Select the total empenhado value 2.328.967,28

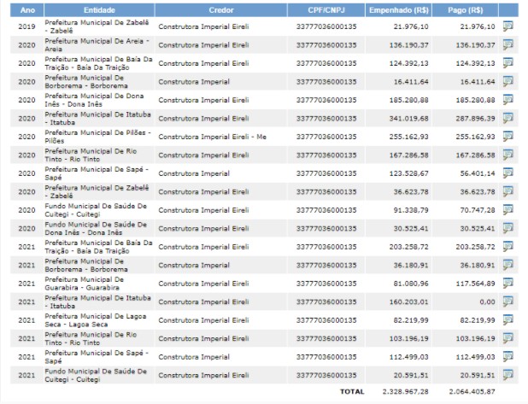coord(406,391)
